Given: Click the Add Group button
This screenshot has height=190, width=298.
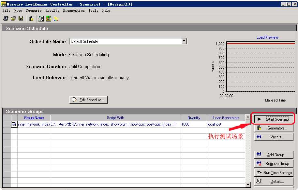Looking at the screenshot, I should coord(274,155).
